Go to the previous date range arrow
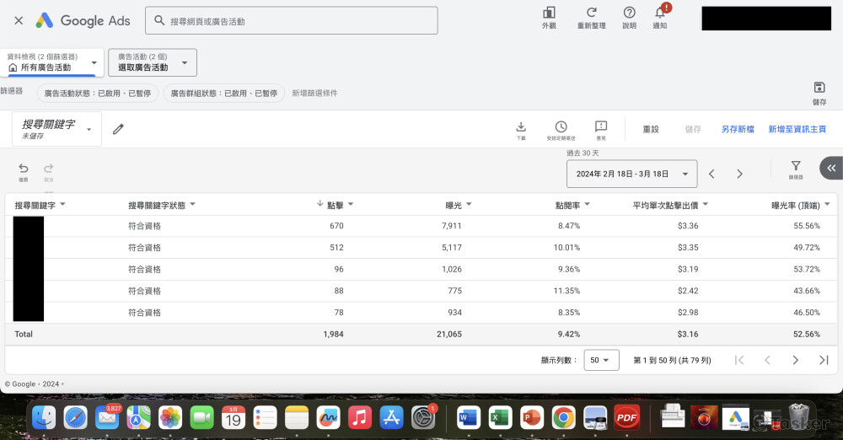 coord(711,174)
